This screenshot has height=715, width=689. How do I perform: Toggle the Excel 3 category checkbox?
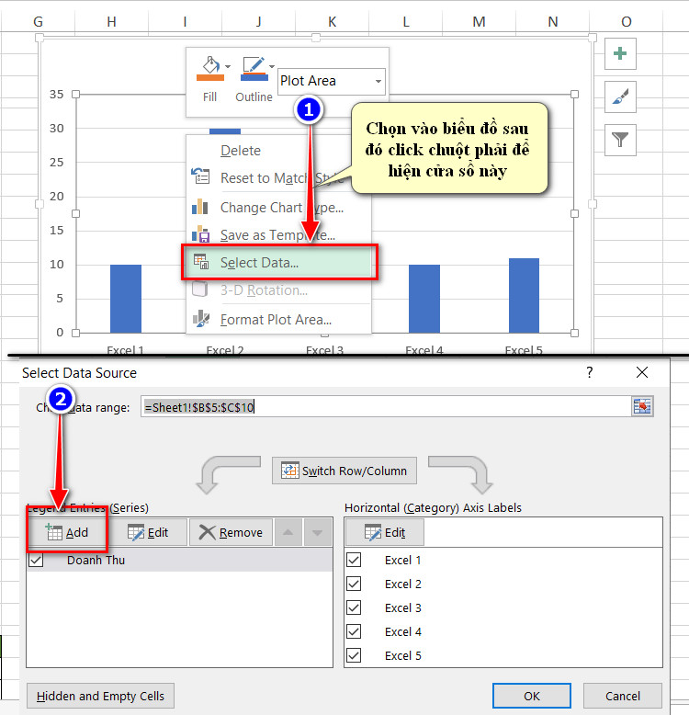[354, 607]
